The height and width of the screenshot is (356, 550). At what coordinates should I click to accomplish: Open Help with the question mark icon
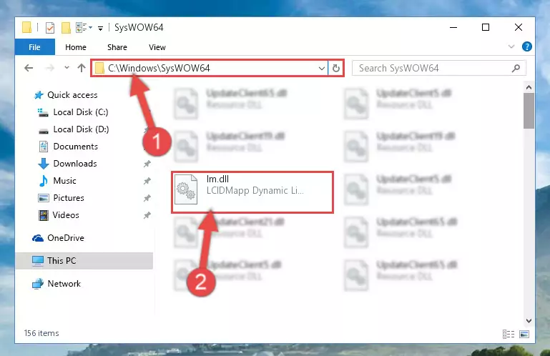pyautogui.click(x=527, y=46)
